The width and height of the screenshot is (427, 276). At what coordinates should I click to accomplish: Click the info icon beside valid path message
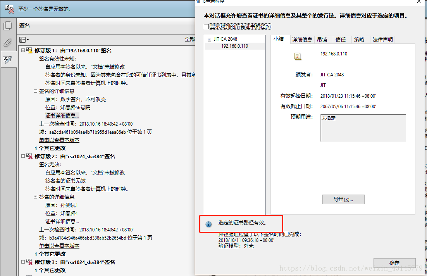pyautogui.click(x=208, y=224)
